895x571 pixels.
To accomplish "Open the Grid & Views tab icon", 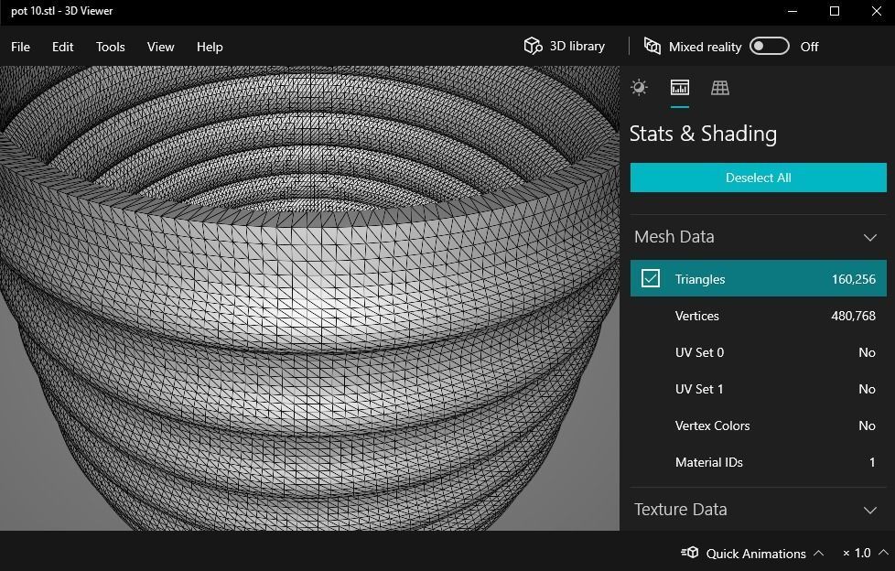I will click(x=720, y=87).
